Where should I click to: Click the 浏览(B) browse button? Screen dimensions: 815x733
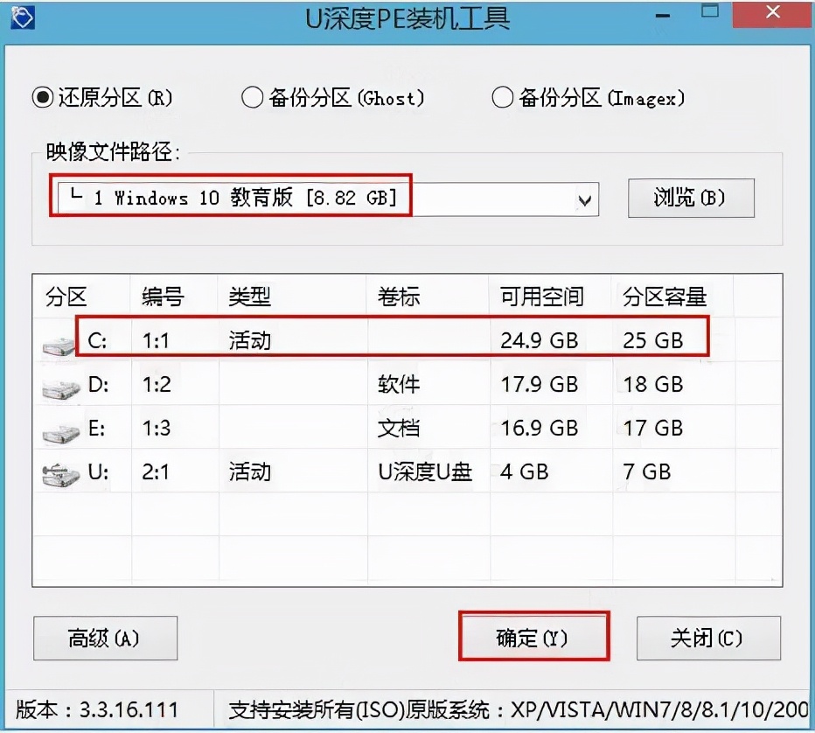click(690, 198)
